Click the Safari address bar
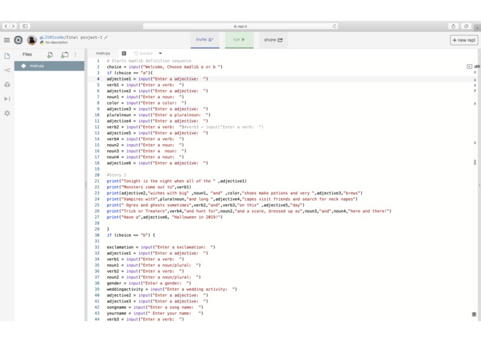481x342 pixels. [x=240, y=26]
